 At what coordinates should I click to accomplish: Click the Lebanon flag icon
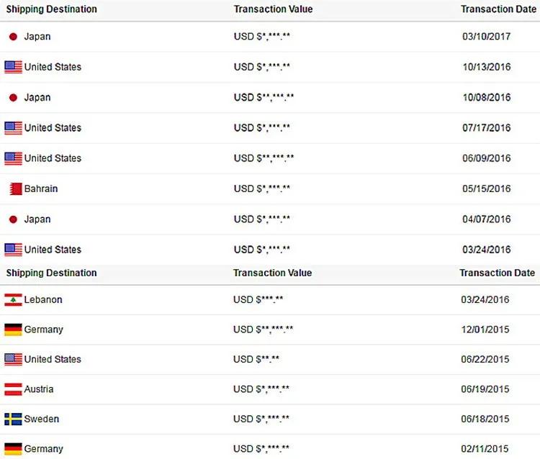pos(13,299)
